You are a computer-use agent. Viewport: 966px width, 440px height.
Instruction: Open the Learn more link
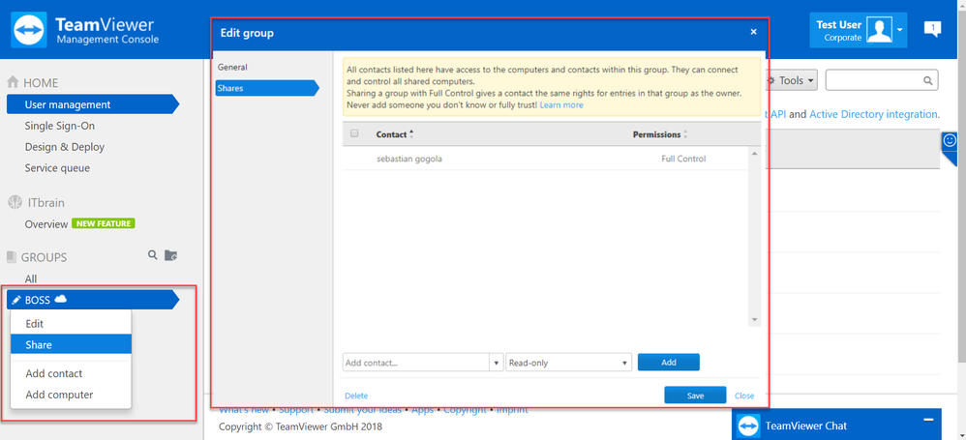pos(561,105)
